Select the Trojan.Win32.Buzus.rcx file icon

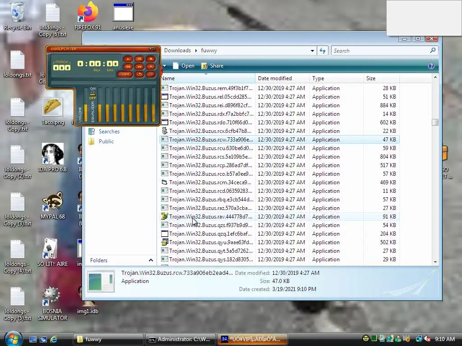[164, 131]
